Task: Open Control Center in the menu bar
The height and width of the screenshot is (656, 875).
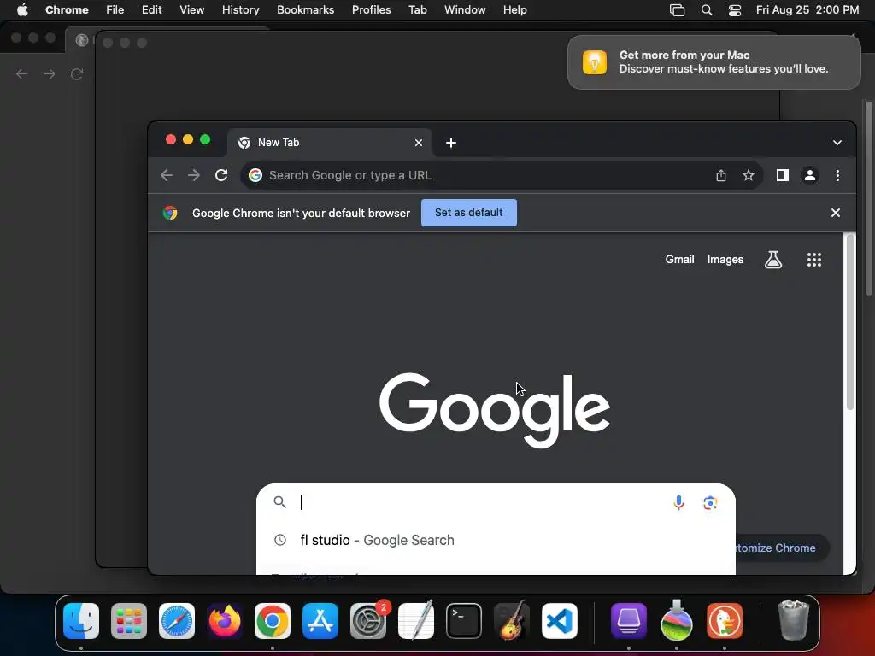Action: (x=735, y=9)
